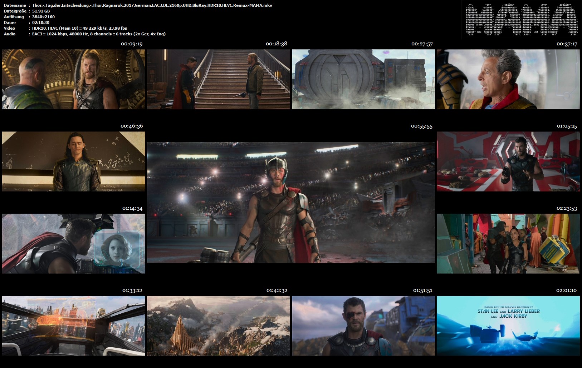Click the 00:55:55 timestamp label
Image resolution: width=582 pixels, height=368 pixels.
click(x=422, y=126)
